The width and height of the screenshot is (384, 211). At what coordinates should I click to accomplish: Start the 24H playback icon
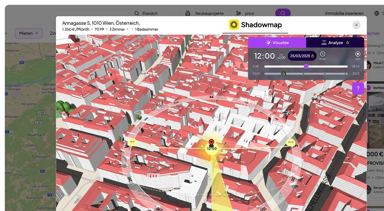coord(358,54)
